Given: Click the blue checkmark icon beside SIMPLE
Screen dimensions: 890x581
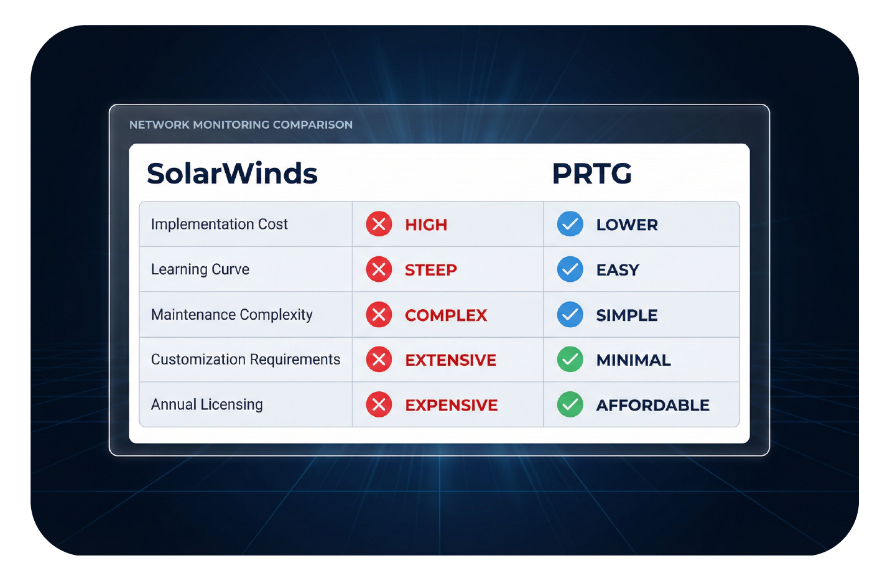Looking at the screenshot, I should pos(570,315).
